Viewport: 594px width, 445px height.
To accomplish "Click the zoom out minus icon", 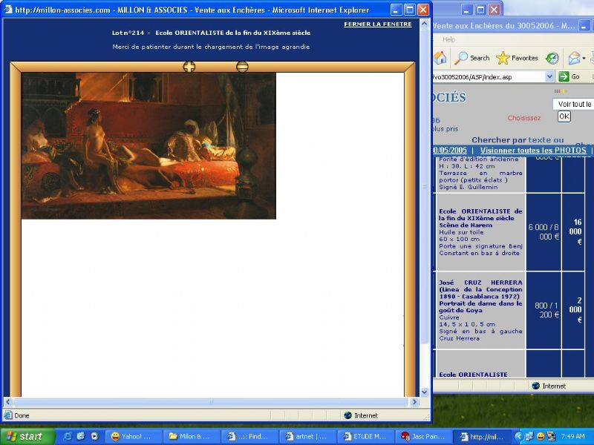I will coord(242,67).
